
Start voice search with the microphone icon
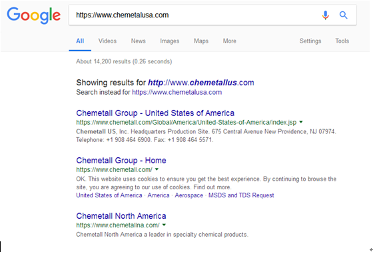pos(326,15)
